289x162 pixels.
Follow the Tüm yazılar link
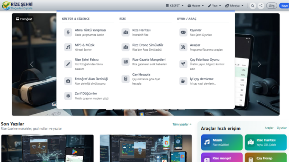click(182, 124)
